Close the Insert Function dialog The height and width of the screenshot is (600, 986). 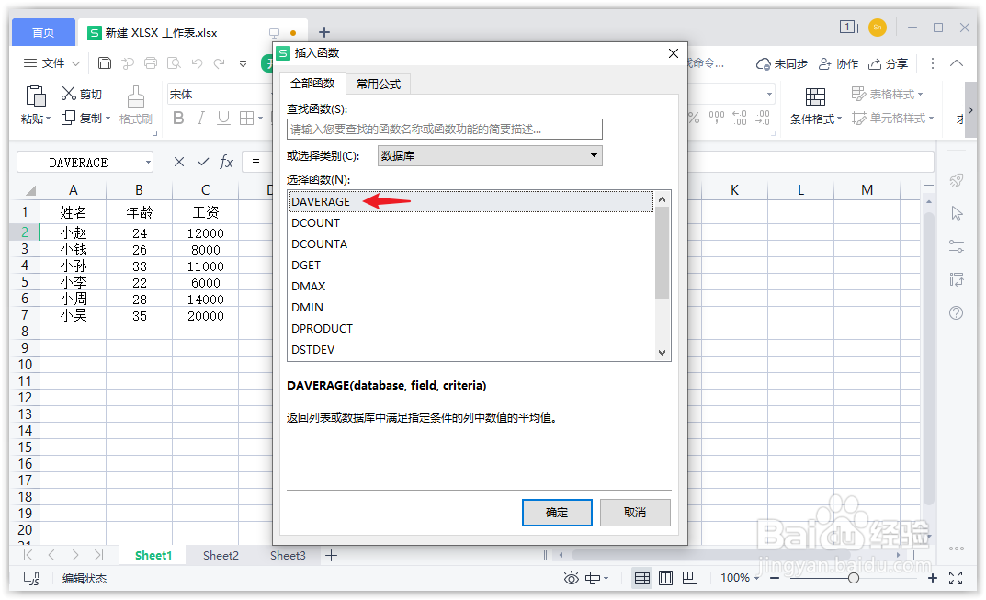click(x=674, y=53)
